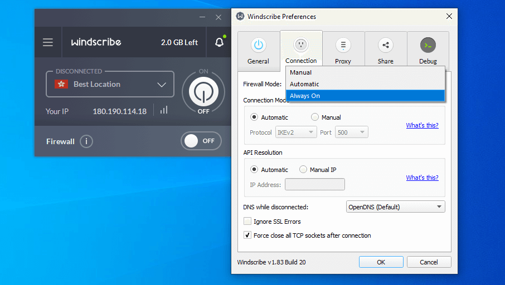
Task: Select Automatic API Resolution radio
Action: pos(254,169)
